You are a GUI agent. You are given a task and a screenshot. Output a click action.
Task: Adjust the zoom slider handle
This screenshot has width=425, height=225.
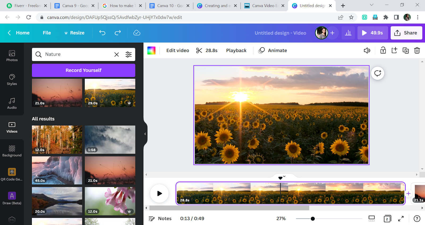[x=313, y=219]
